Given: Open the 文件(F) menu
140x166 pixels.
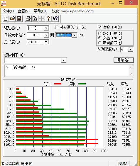Looking at the screenshot, I should click(x=8, y=11).
